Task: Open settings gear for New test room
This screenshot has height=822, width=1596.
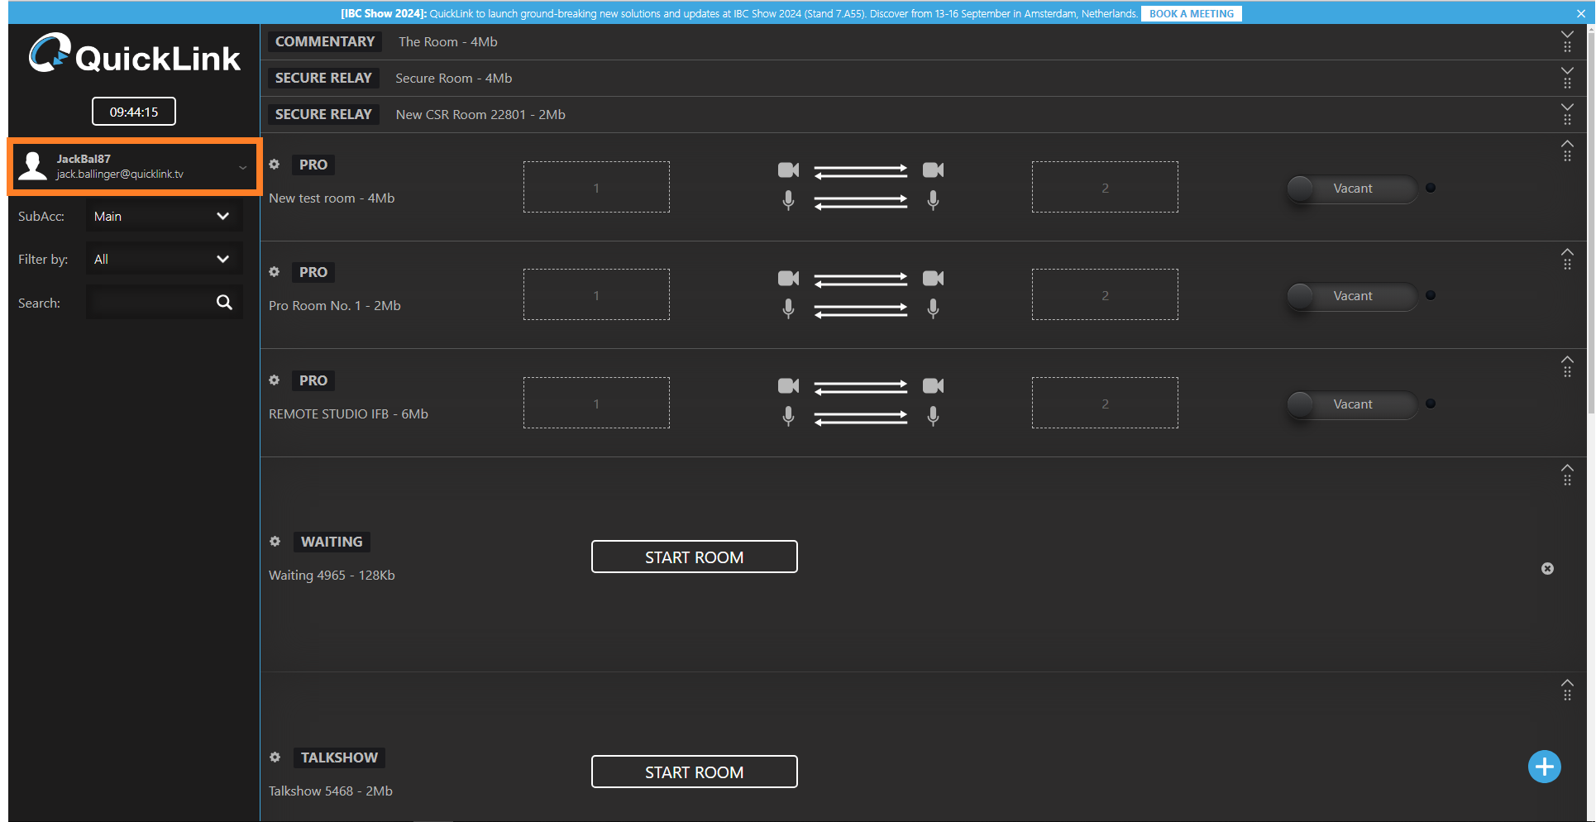Action: [x=275, y=165]
